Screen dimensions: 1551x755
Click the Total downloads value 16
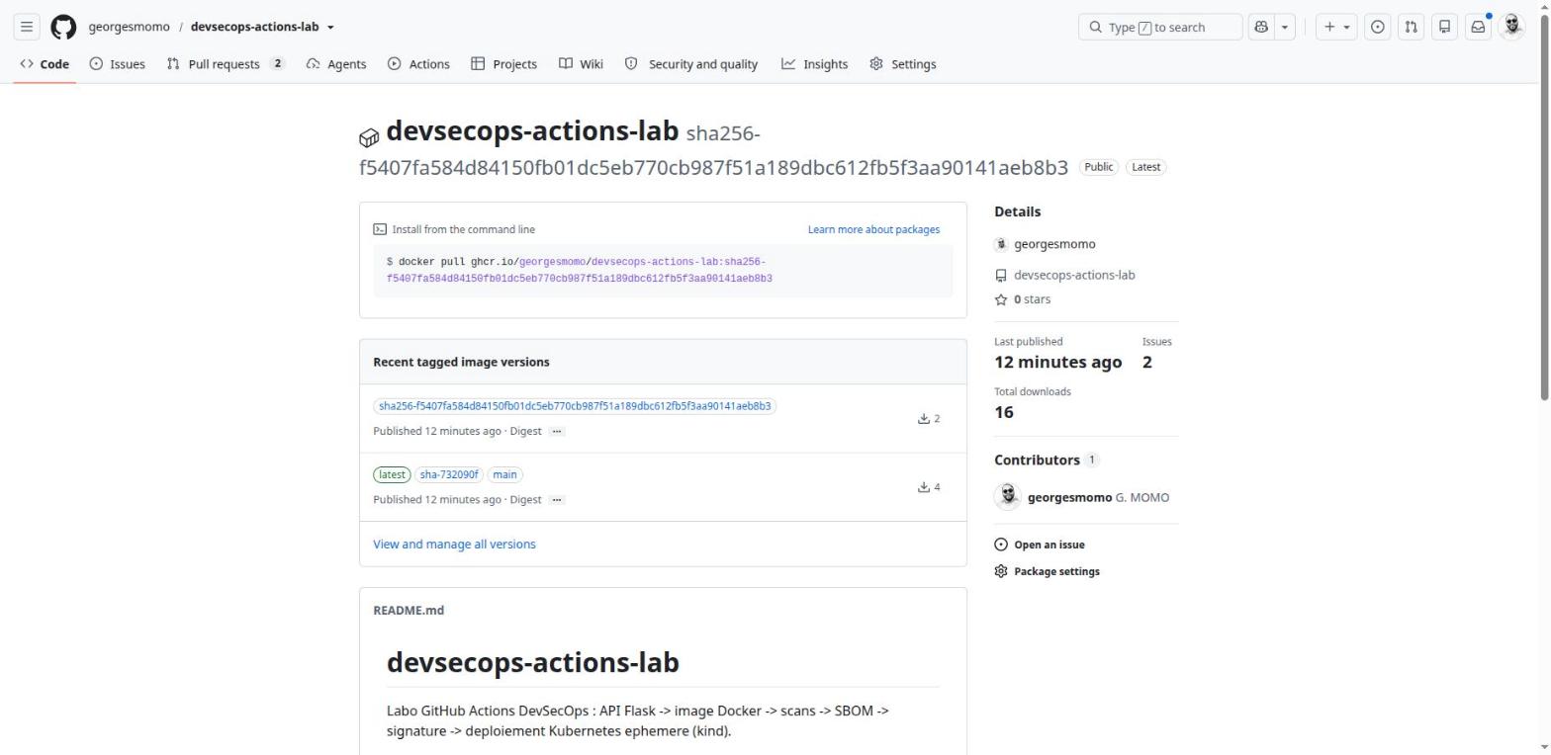tap(1004, 412)
